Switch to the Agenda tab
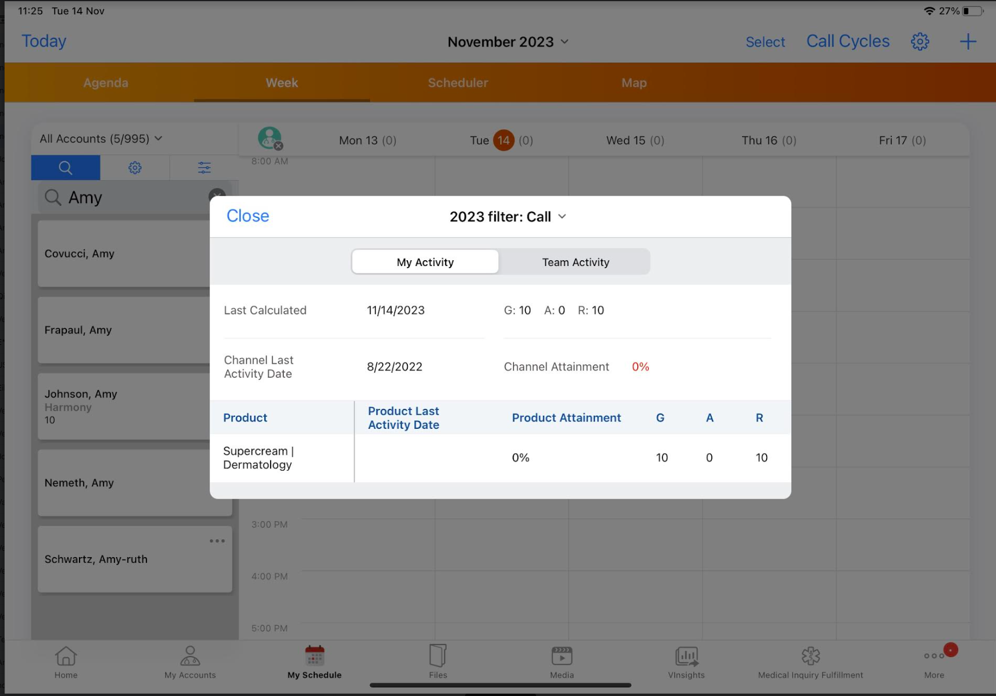 point(106,83)
